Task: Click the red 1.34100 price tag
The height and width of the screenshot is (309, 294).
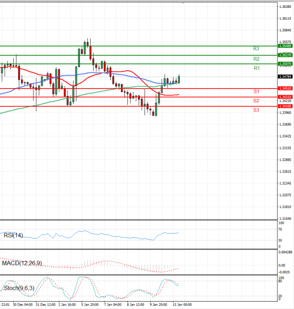Action: click(285, 106)
